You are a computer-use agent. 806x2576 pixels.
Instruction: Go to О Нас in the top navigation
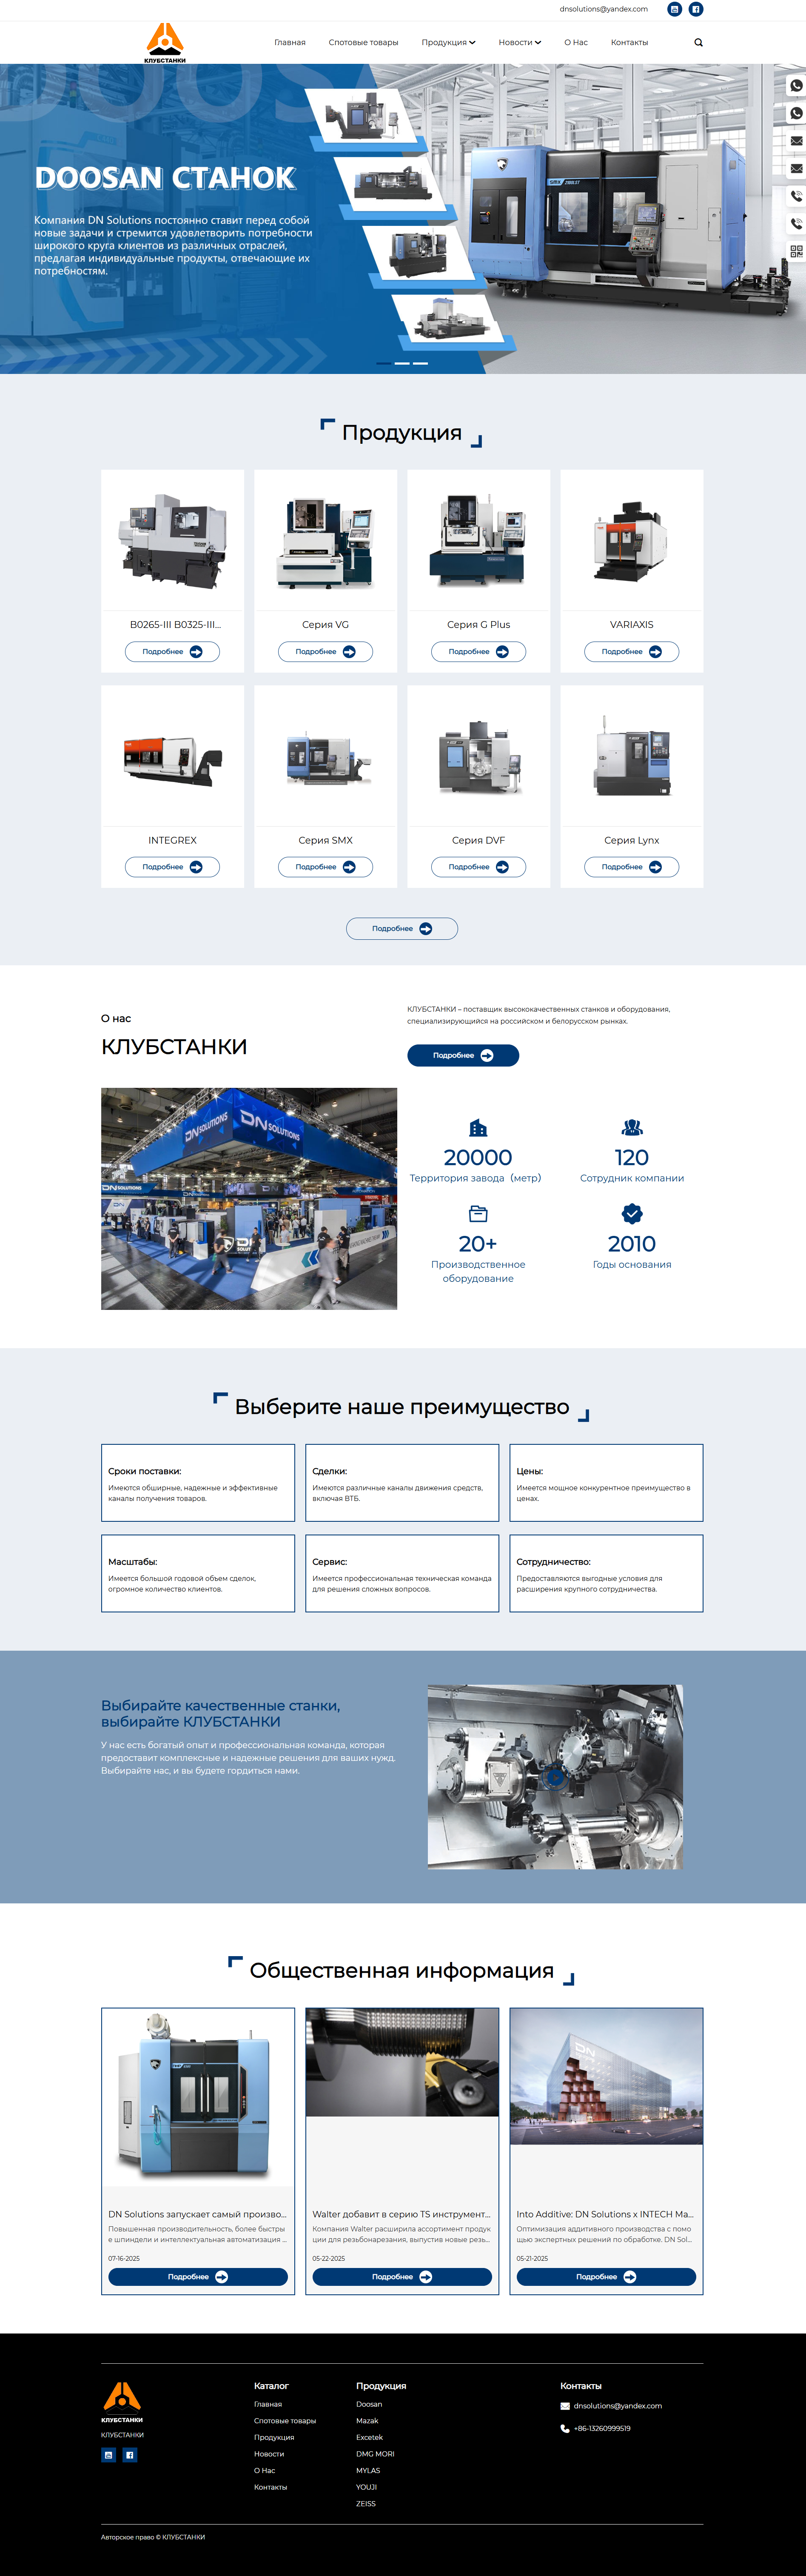click(x=576, y=43)
